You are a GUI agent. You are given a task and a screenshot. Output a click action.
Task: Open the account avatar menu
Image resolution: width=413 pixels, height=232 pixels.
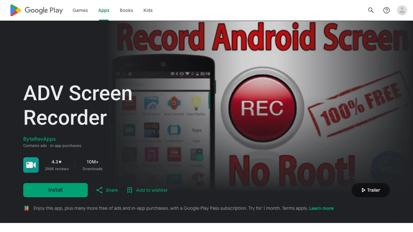coord(402,10)
